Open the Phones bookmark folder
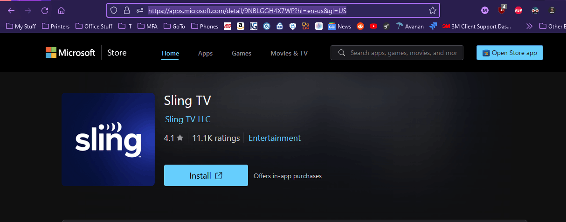The image size is (566, 222). 204,26
